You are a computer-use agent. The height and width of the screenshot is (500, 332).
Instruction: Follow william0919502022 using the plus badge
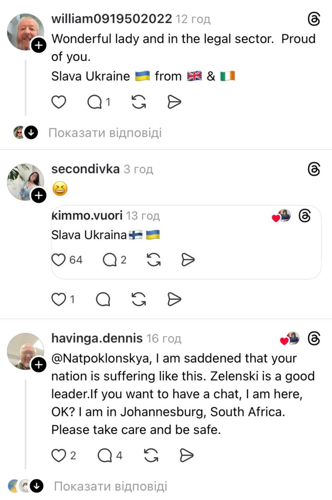point(38,46)
